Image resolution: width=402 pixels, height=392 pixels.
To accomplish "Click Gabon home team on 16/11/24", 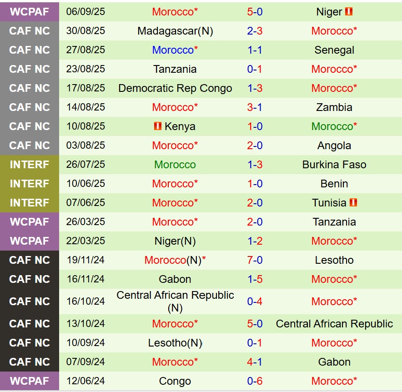I will pos(175,279).
